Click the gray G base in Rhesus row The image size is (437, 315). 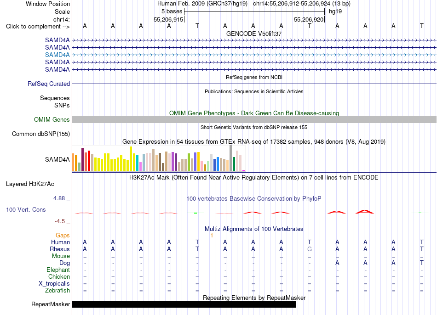point(310,249)
